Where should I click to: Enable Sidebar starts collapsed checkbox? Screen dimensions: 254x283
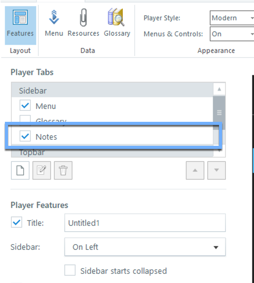click(x=70, y=271)
